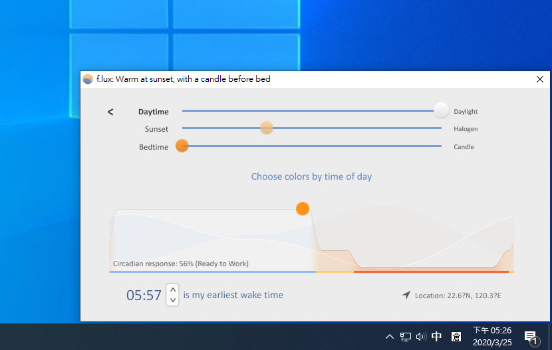Click the Daytime slider knob
552x350 pixels.
point(441,110)
